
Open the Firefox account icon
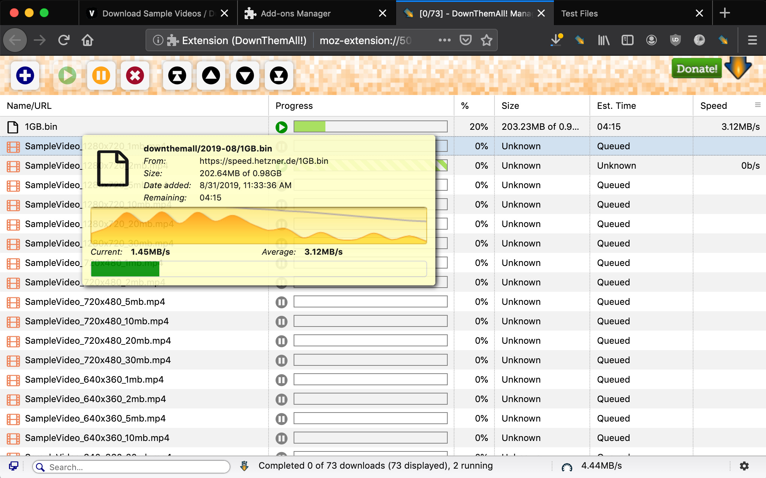click(651, 40)
